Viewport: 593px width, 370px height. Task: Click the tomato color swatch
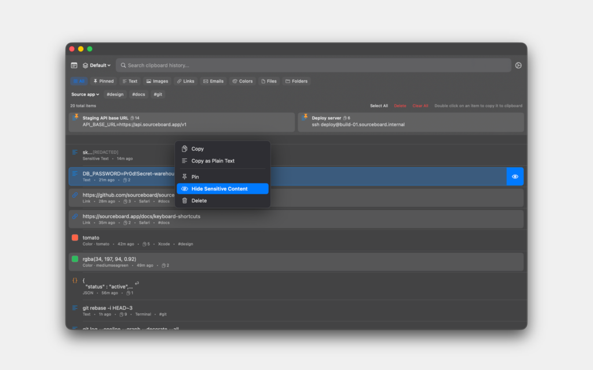coord(75,238)
